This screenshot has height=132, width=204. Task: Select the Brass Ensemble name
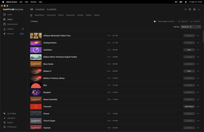tap(50, 99)
